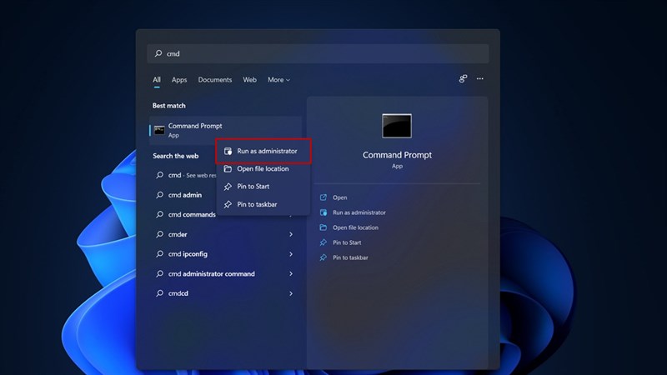Expand the cmd ipconfig suggestion chevron

tap(291, 254)
